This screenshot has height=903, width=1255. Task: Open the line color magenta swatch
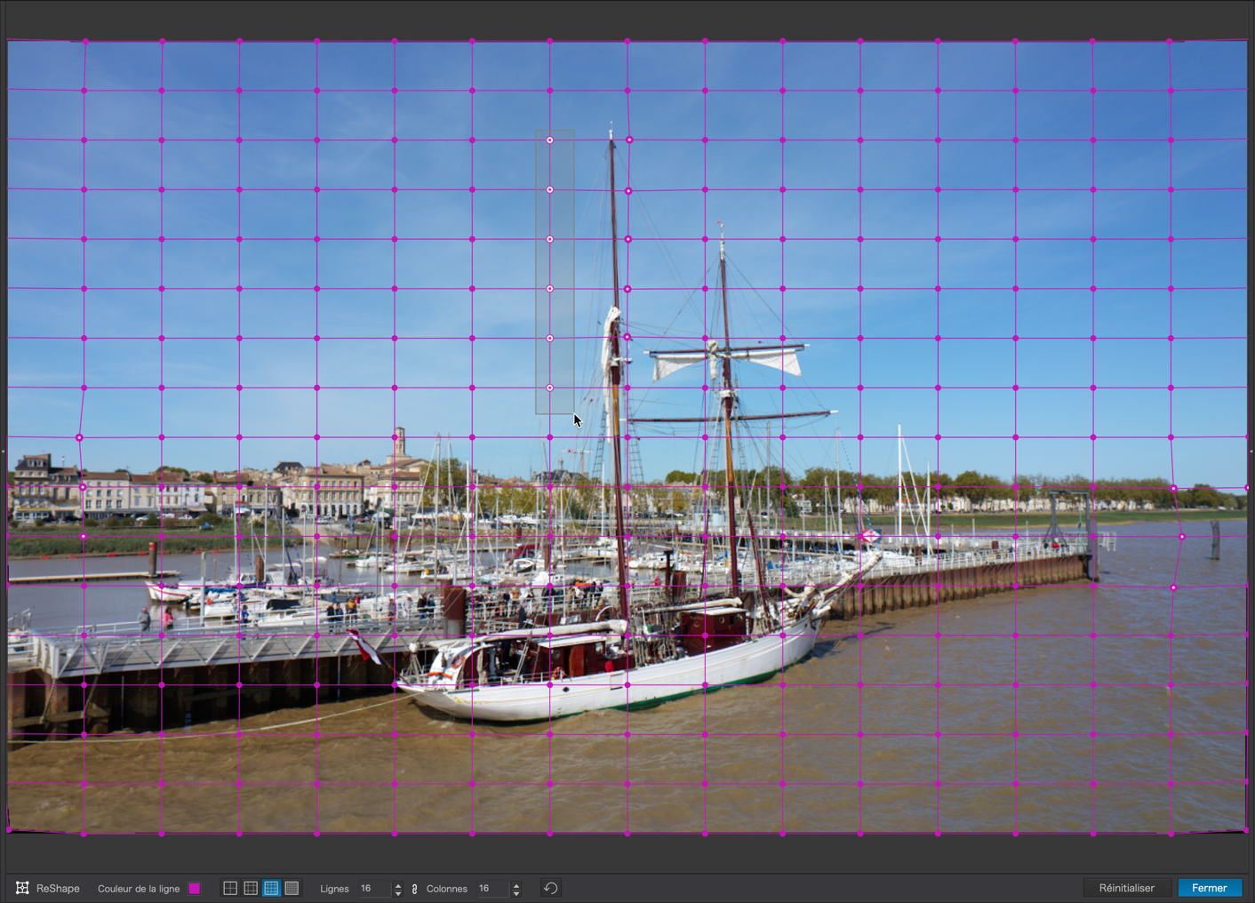195,888
